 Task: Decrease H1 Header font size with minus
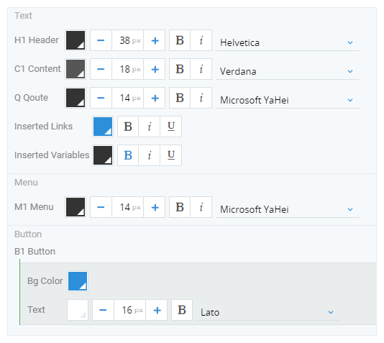click(x=101, y=40)
